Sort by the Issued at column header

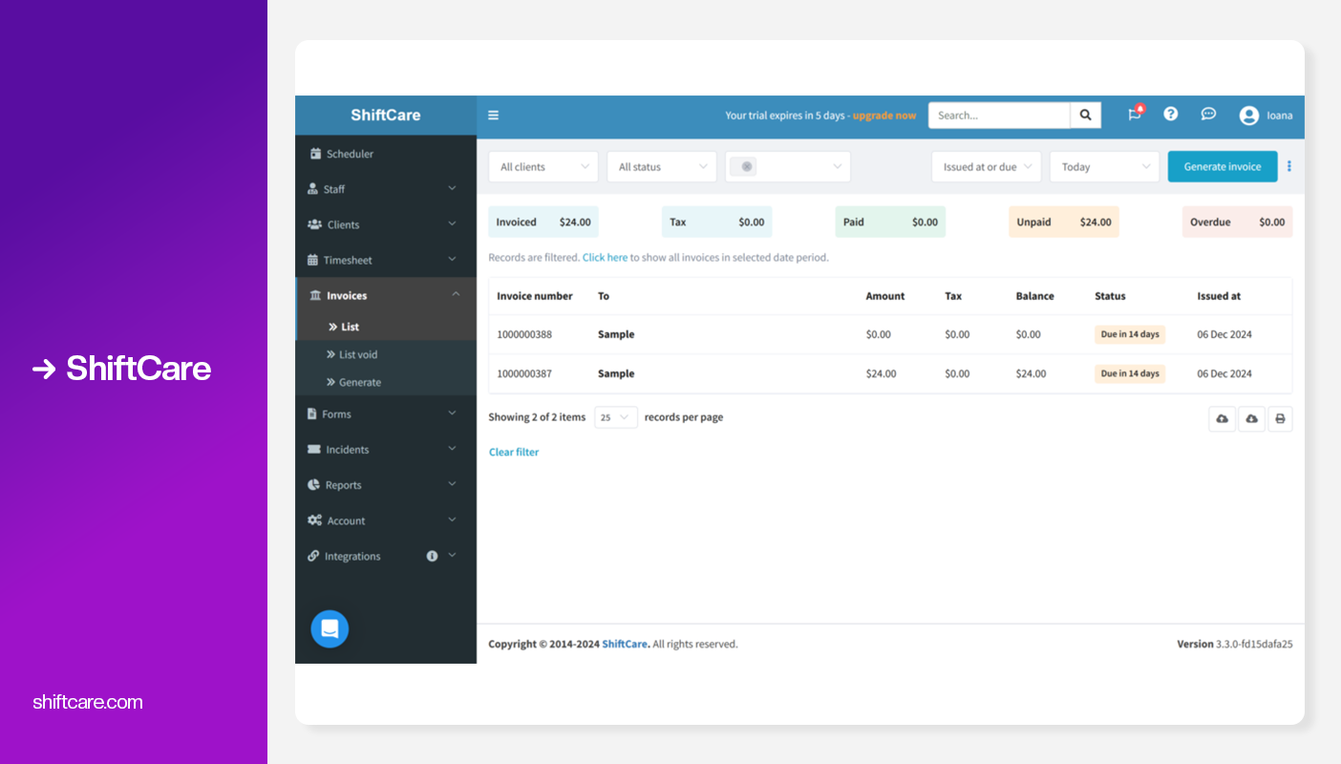click(1219, 296)
